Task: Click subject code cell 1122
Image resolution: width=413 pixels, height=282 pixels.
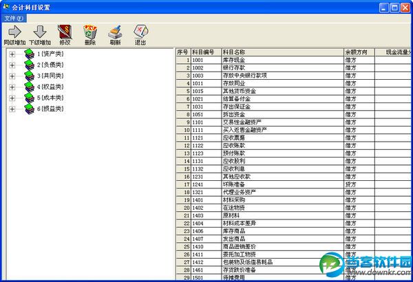Action: pos(206,146)
